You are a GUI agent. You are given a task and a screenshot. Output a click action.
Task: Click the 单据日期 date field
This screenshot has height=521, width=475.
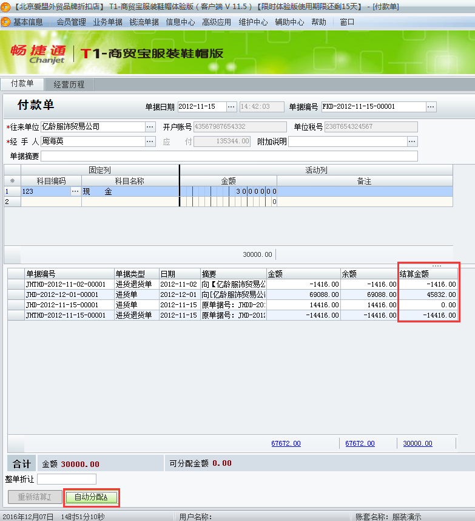point(202,107)
